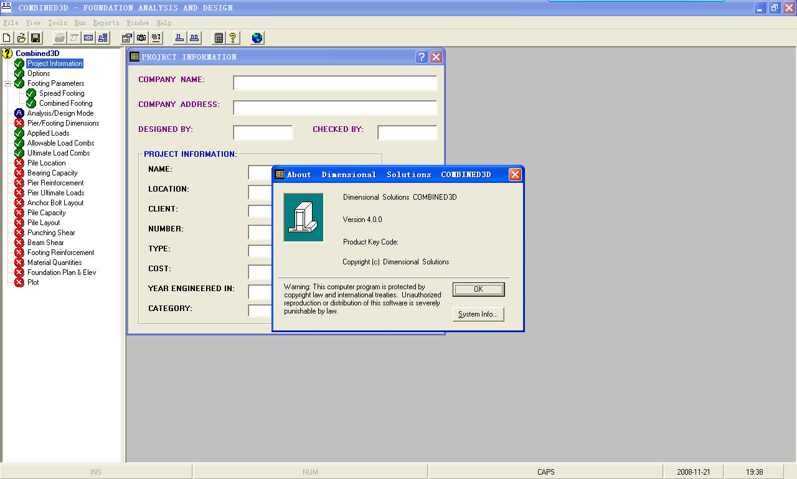Select Ultimate Load Combs tree item
The image size is (797, 479).
pyautogui.click(x=59, y=153)
